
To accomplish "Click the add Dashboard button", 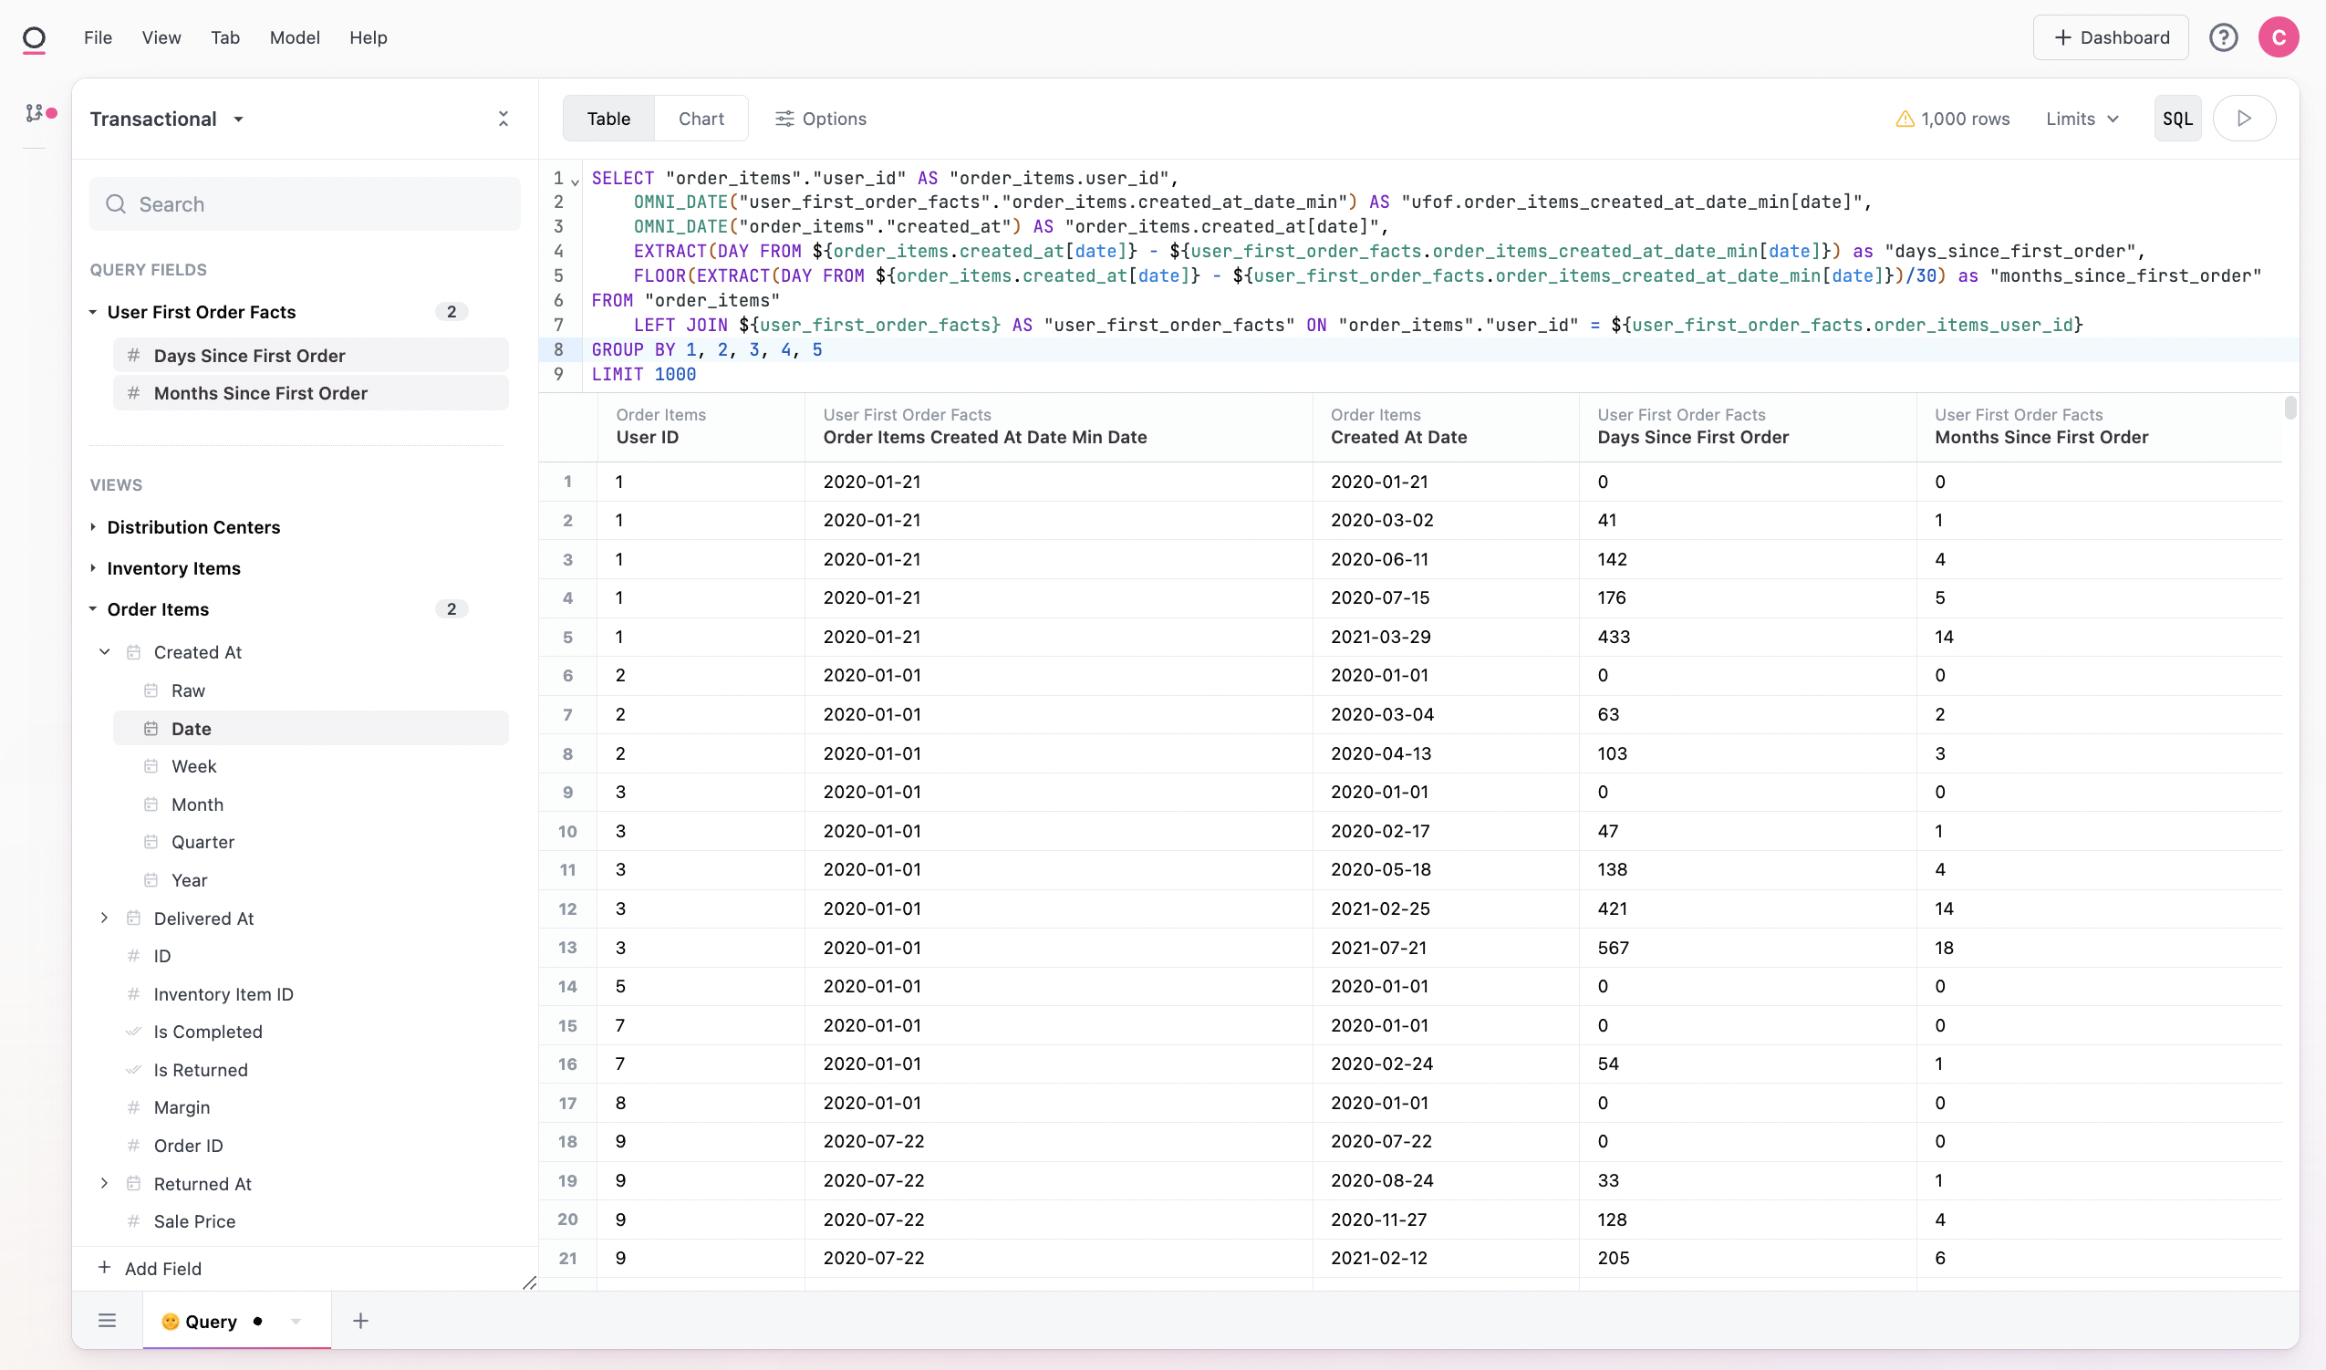I will 2110,37.
